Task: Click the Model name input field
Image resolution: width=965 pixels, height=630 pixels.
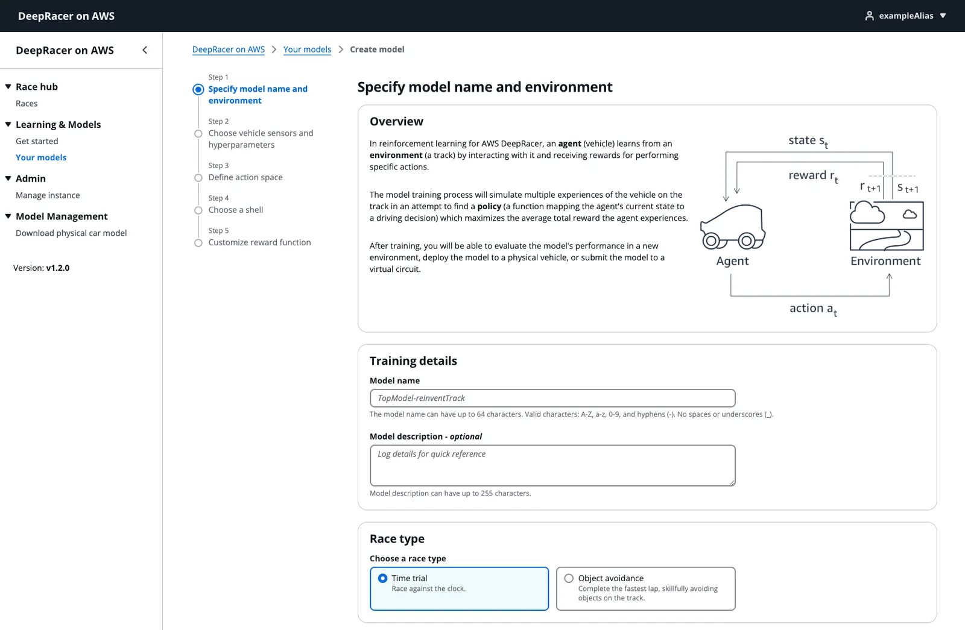Action: point(552,398)
